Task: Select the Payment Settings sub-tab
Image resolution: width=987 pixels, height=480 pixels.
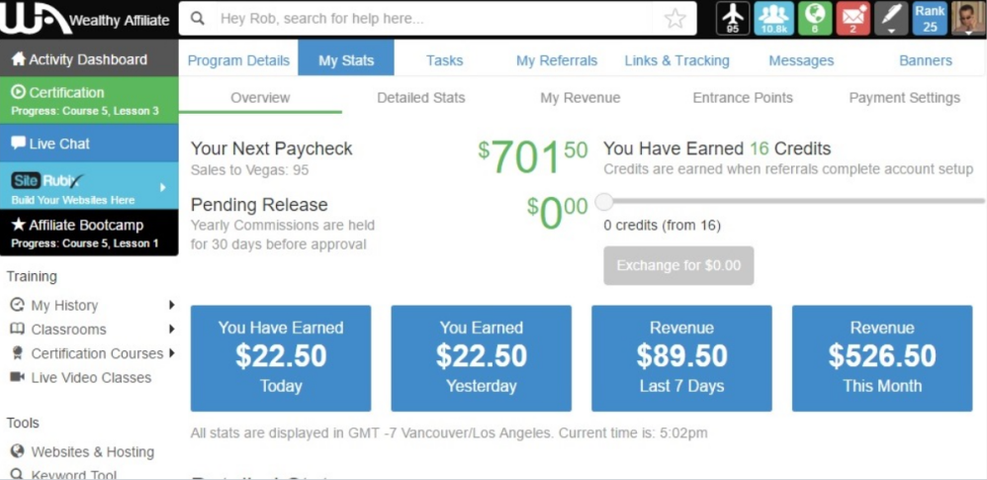Action: pos(904,98)
